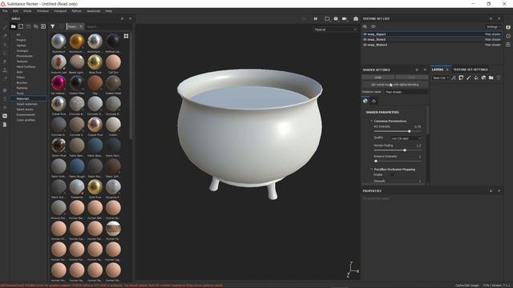This screenshot has height=288, width=513.
Task: Open the Quality dropdown
Action: pyautogui.click(x=406, y=138)
